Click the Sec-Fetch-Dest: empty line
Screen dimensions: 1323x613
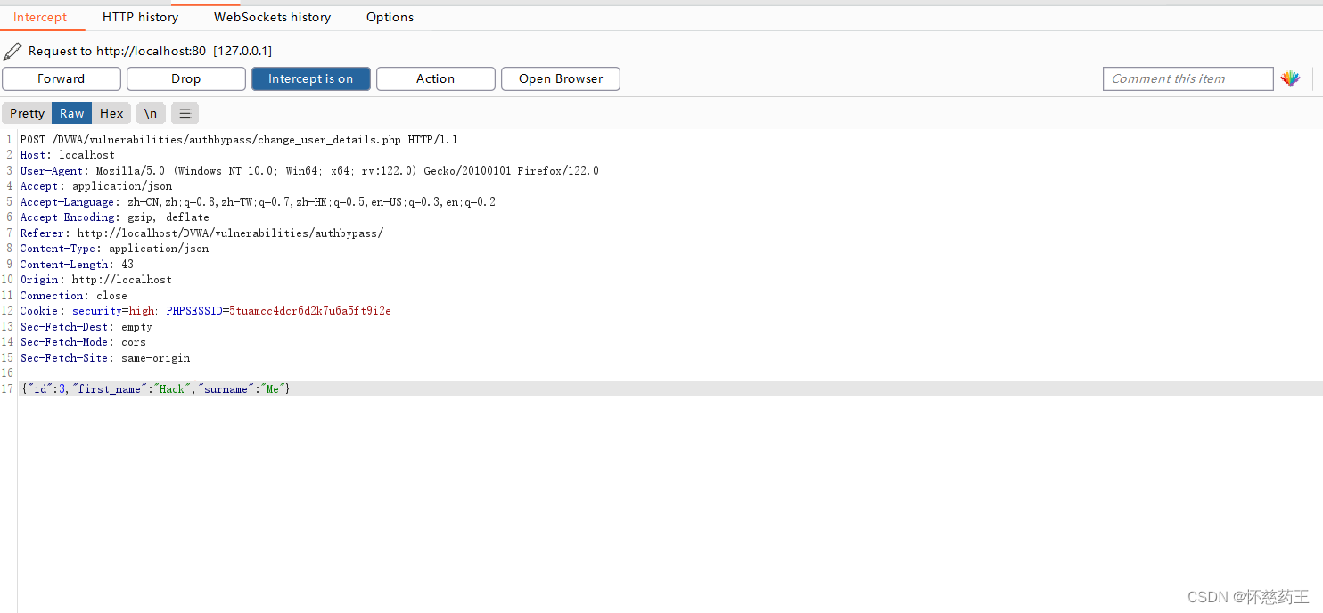(x=86, y=327)
